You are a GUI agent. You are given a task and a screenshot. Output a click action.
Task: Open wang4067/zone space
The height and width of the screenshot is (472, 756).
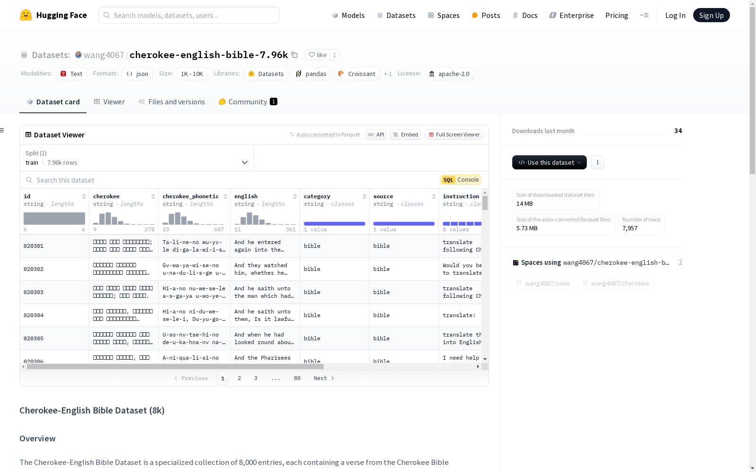[x=543, y=283]
